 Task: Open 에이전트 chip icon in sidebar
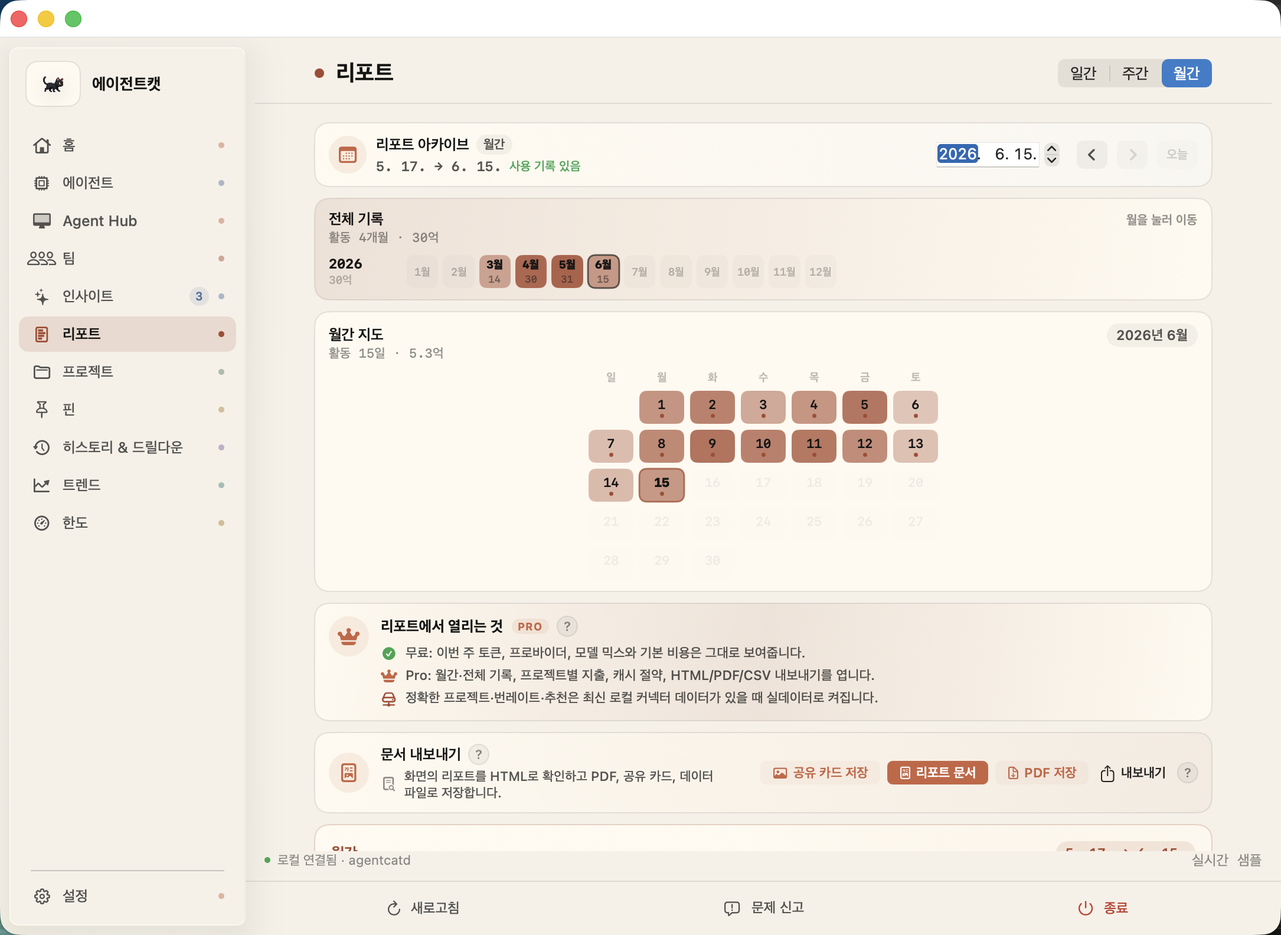point(42,183)
